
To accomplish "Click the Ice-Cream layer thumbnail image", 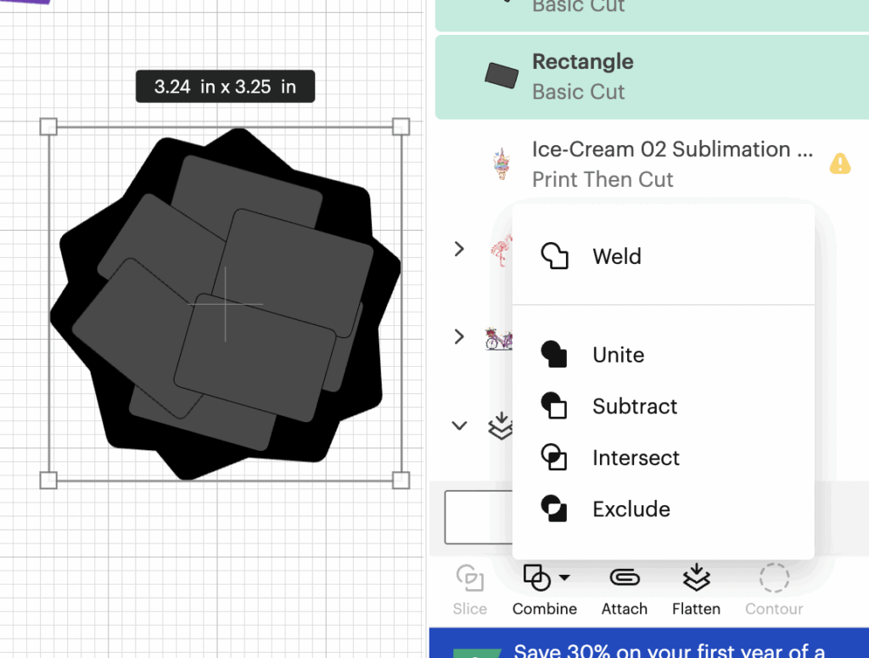I will 502,164.
